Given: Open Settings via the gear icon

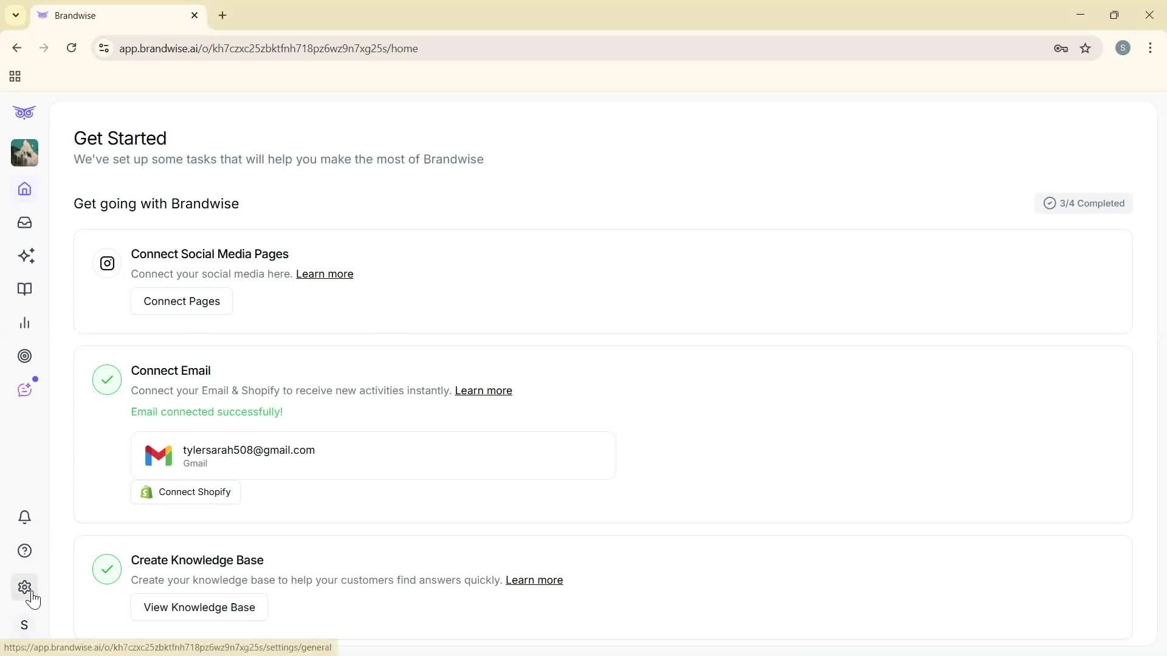Looking at the screenshot, I should 24,587.
